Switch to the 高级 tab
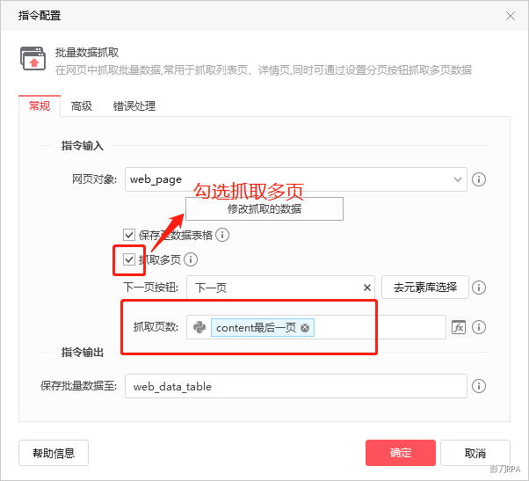529x481 pixels. [x=82, y=106]
